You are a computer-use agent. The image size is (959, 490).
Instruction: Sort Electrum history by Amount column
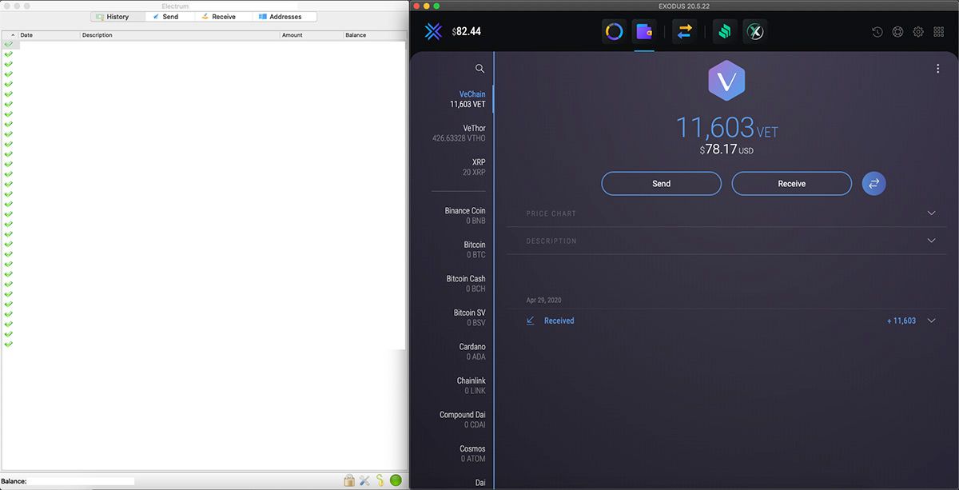(312, 35)
